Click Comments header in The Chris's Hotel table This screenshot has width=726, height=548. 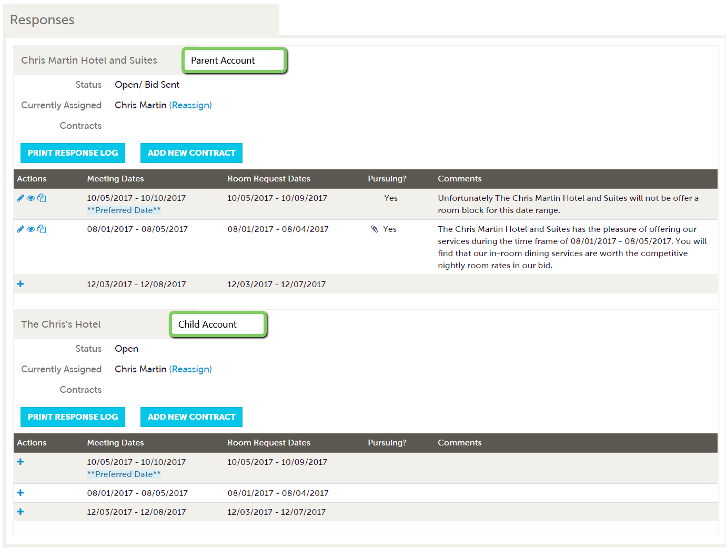[x=460, y=443]
